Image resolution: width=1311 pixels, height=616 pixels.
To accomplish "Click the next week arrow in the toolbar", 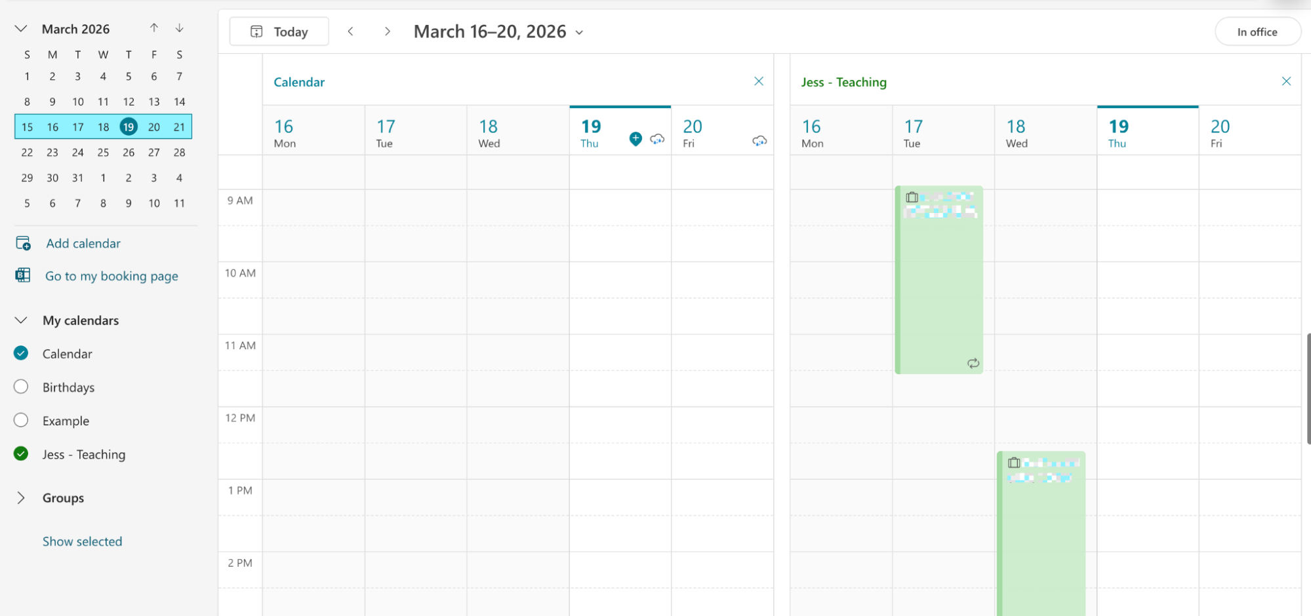I will click(x=388, y=31).
